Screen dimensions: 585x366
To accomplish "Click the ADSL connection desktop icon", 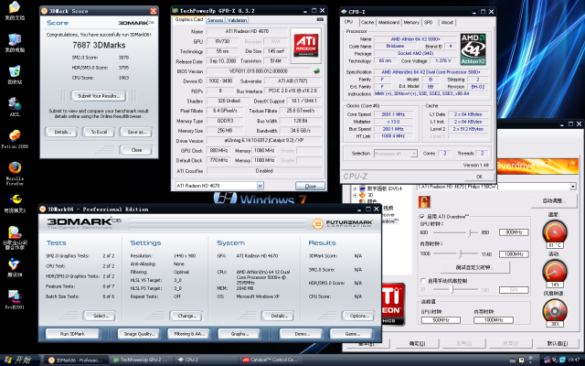I will [14, 102].
